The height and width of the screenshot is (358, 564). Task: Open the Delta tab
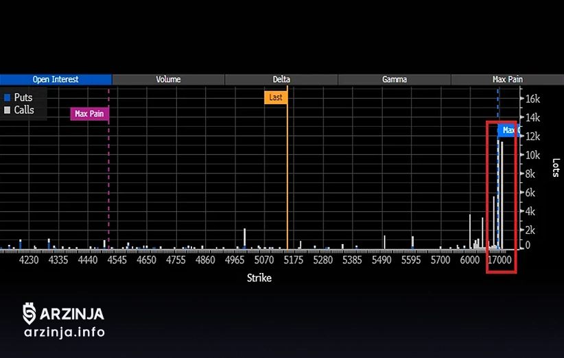pos(281,80)
